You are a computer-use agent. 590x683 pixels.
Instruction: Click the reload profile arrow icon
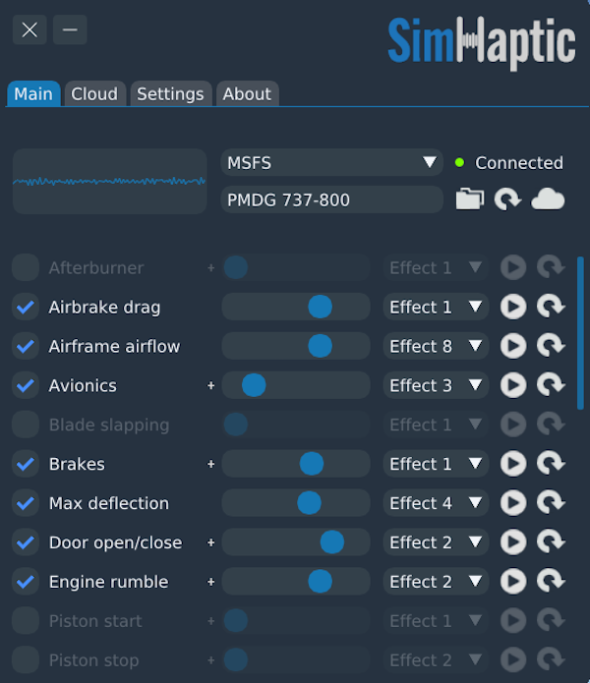click(x=508, y=199)
